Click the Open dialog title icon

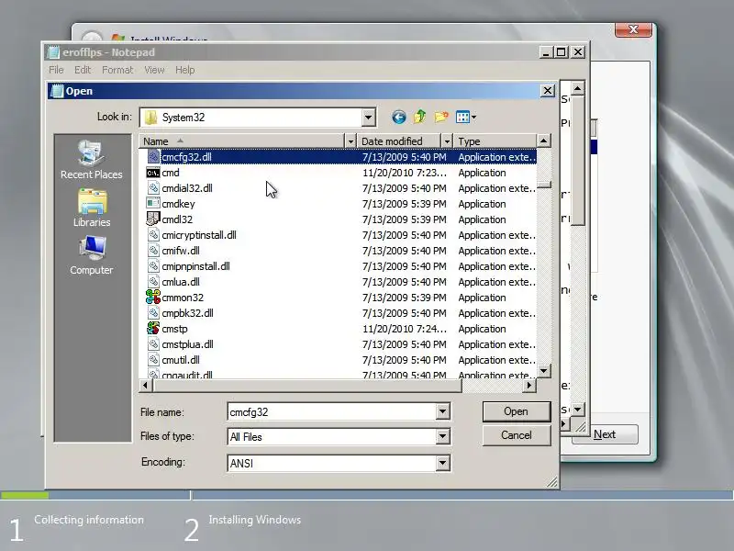point(57,91)
